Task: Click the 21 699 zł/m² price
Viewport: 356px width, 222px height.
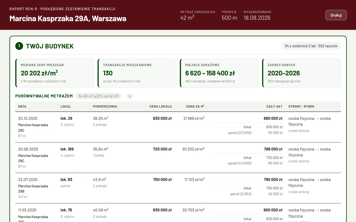Action: click(194, 118)
